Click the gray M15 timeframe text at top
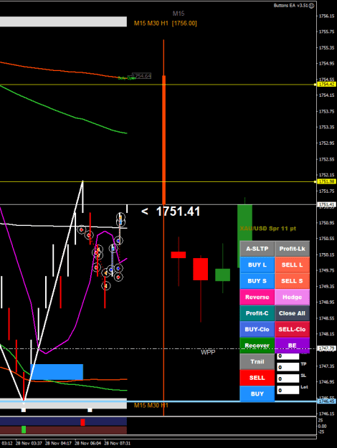Image resolution: width=337 pixels, height=448 pixels. [x=179, y=14]
